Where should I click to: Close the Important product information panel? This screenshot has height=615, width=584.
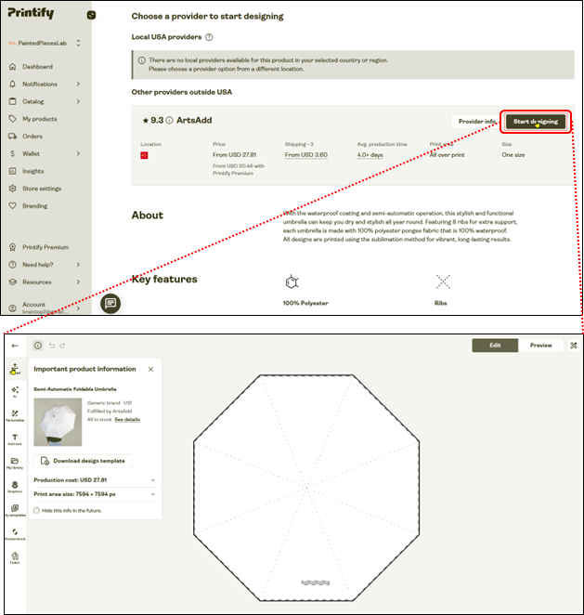click(x=151, y=369)
